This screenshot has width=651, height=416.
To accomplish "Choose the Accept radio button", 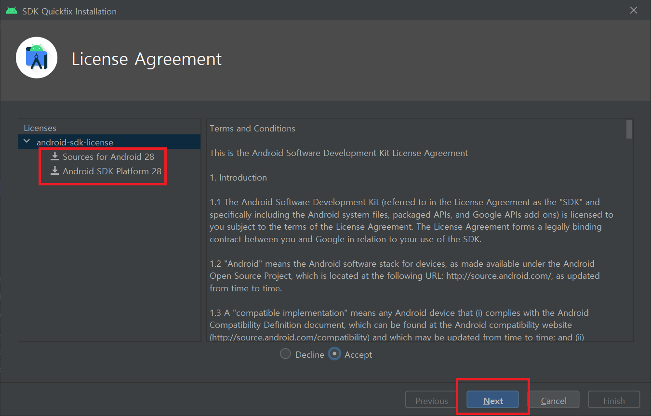I will tap(334, 354).
